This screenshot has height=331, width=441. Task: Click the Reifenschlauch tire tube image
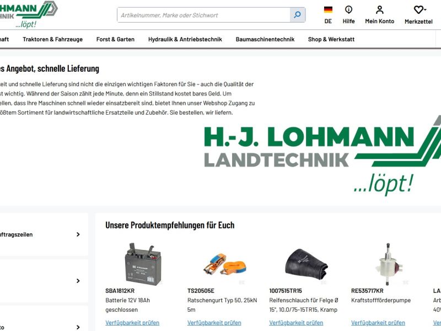tap(306, 265)
